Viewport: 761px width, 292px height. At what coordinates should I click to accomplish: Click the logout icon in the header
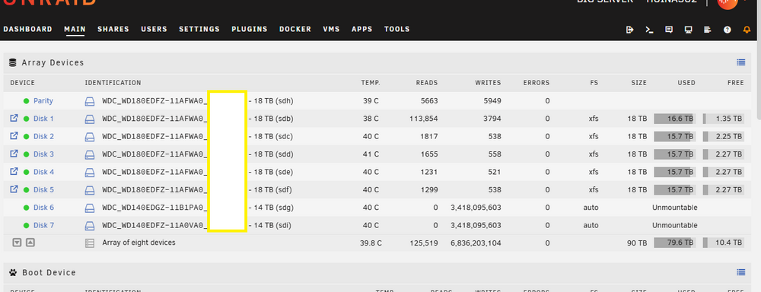coord(630,30)
